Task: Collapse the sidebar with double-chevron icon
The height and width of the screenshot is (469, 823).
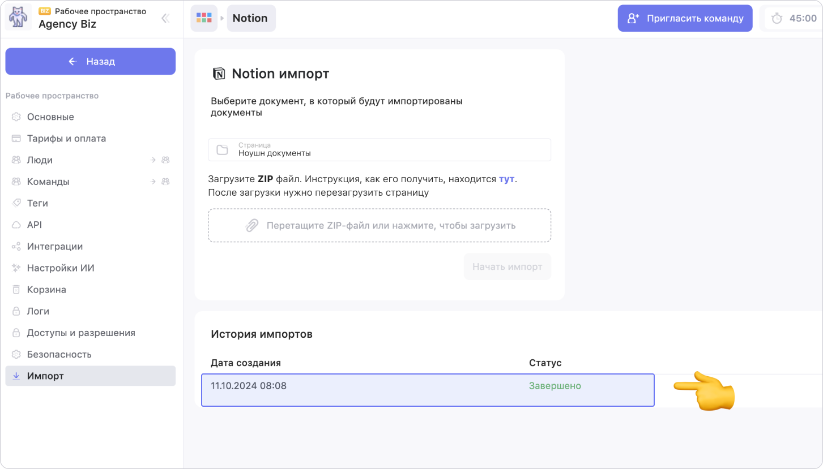Action: point(165,18)
